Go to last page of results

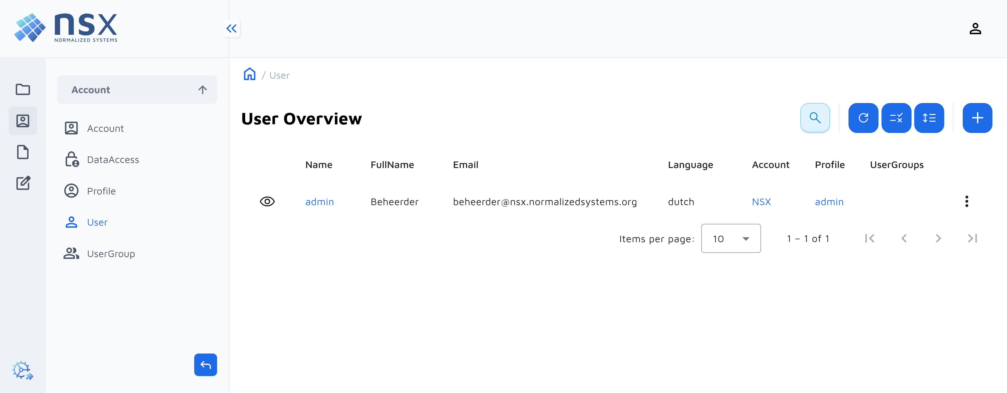point(972,238)
